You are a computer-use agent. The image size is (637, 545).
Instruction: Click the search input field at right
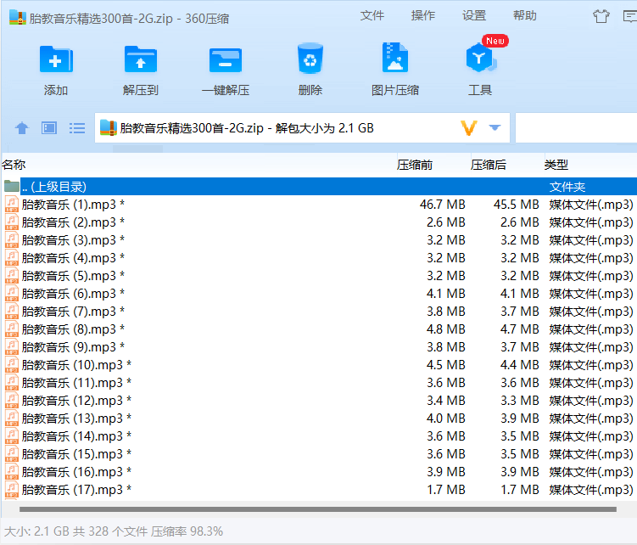click(x=577, y=128)
